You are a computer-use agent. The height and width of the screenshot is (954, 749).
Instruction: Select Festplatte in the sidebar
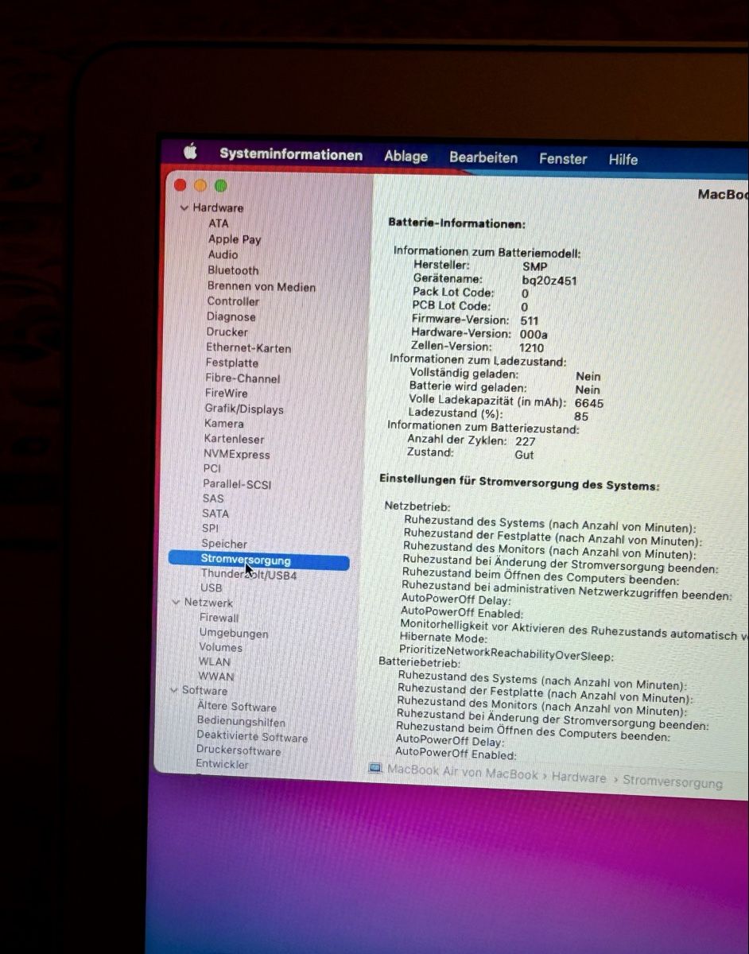click(x=232, y=363)
